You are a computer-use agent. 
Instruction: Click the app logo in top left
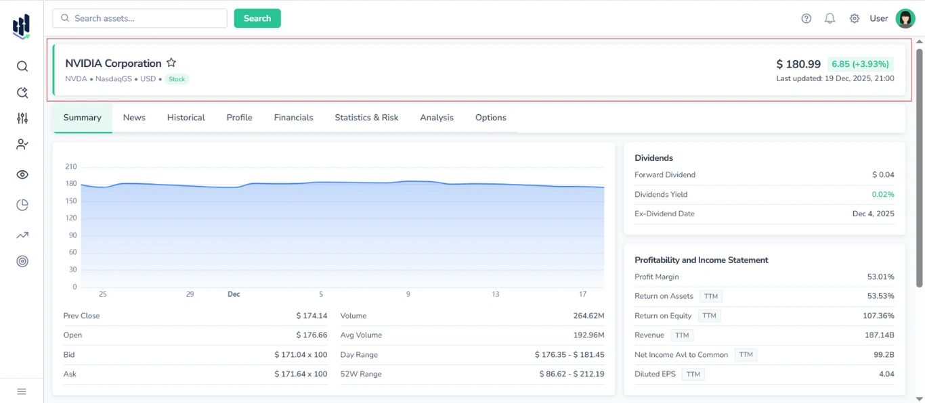(20, 26)
